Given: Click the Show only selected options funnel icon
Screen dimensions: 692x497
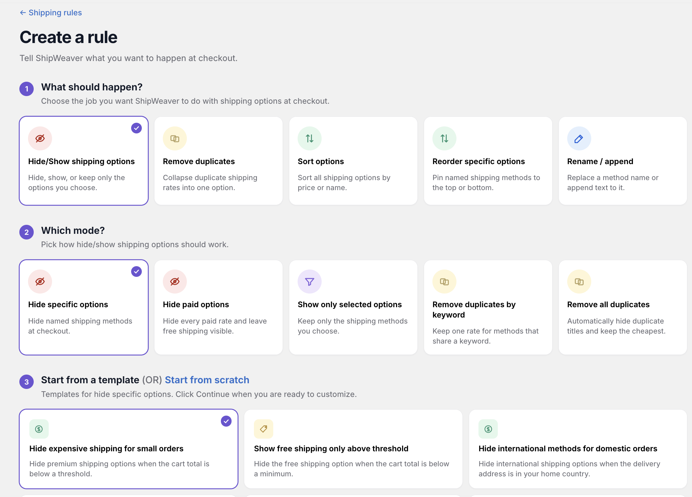Looking at the screenshot, I should (x=310, y=282).
